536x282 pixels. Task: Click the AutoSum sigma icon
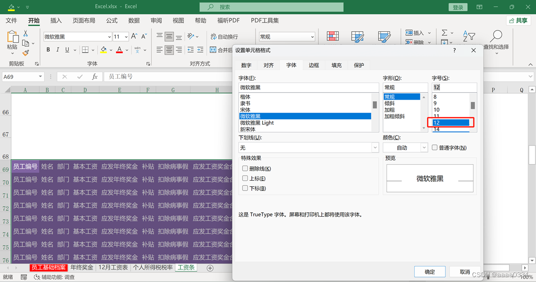click(445, 33)
